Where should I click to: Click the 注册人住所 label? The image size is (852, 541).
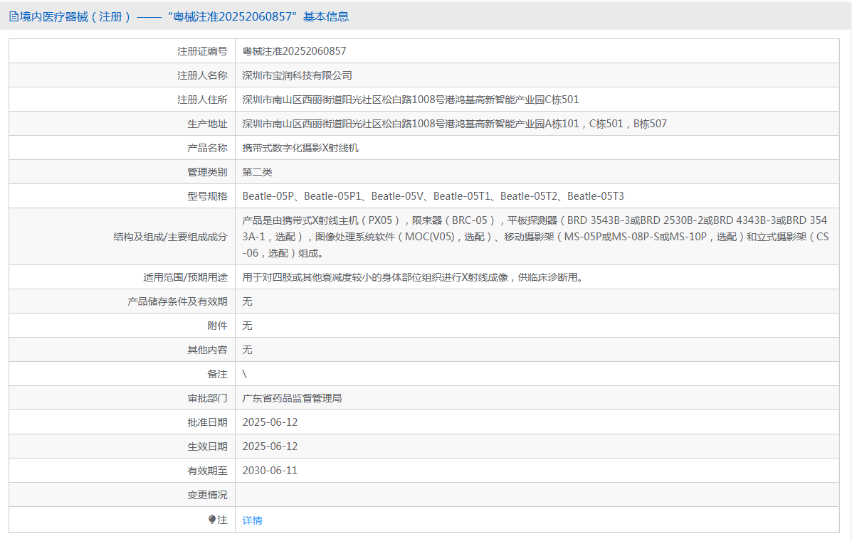coord(202,100)
